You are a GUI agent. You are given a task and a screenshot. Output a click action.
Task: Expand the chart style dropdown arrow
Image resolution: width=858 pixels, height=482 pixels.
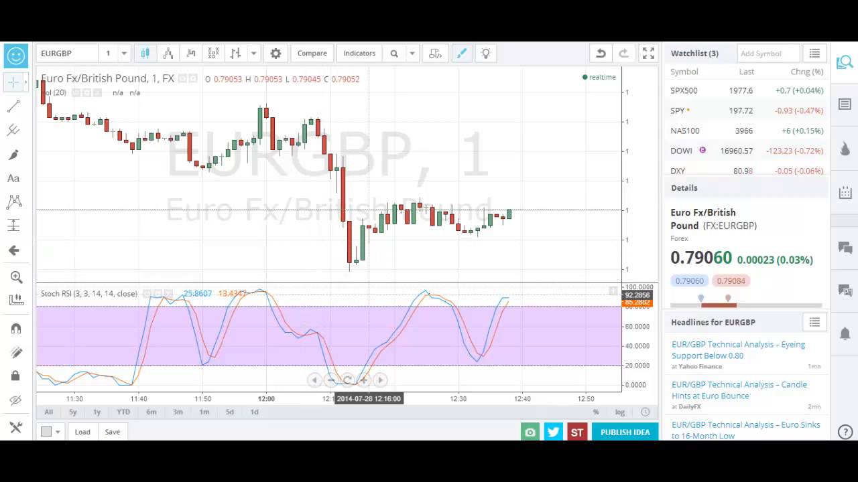click(x=253, y=54)
